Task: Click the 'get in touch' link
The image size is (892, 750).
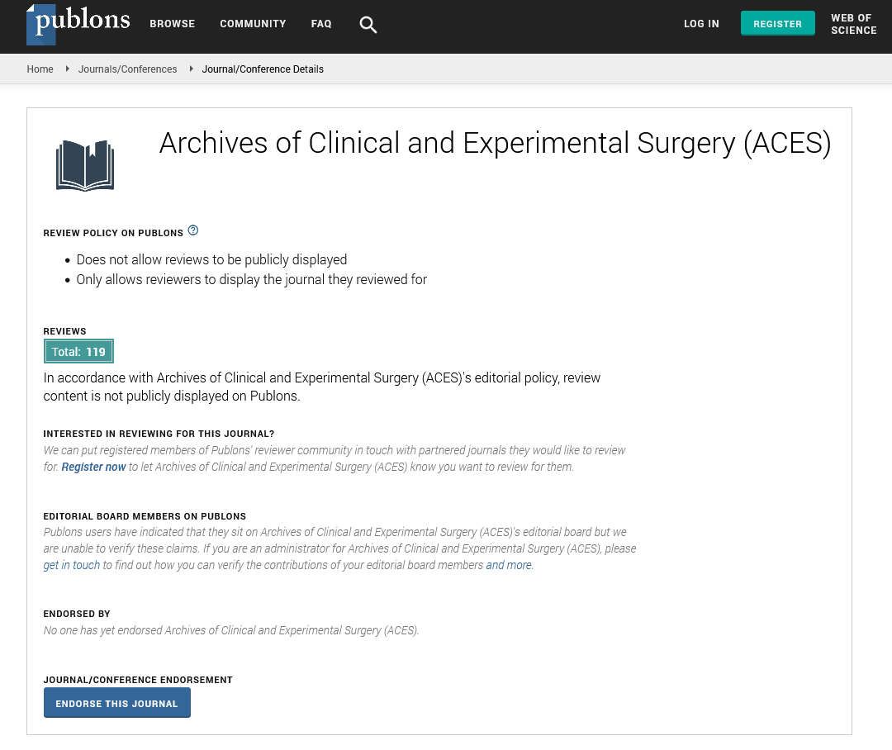Action: click(x=72, y=565)
